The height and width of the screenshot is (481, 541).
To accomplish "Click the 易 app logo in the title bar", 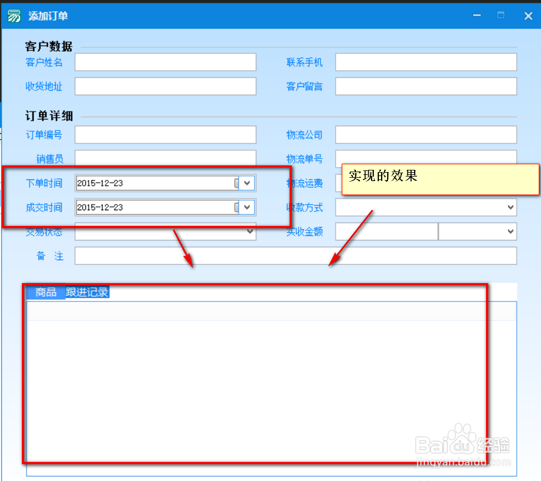I will (13, 15).
